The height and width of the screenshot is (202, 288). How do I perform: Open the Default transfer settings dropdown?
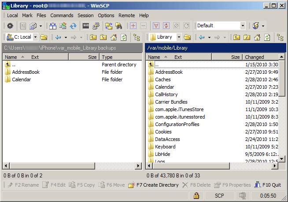click(x=243, y=25)
